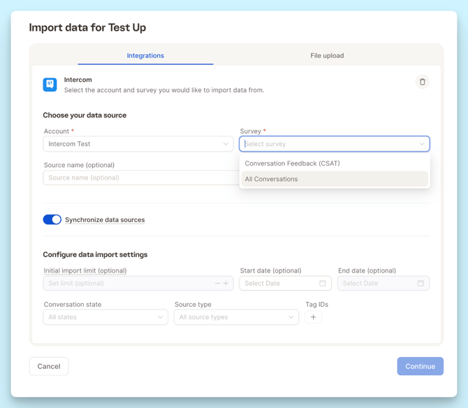Switch to the File upload tab
Viewport: 468px width, 408px height.
[x=327, y=56]
